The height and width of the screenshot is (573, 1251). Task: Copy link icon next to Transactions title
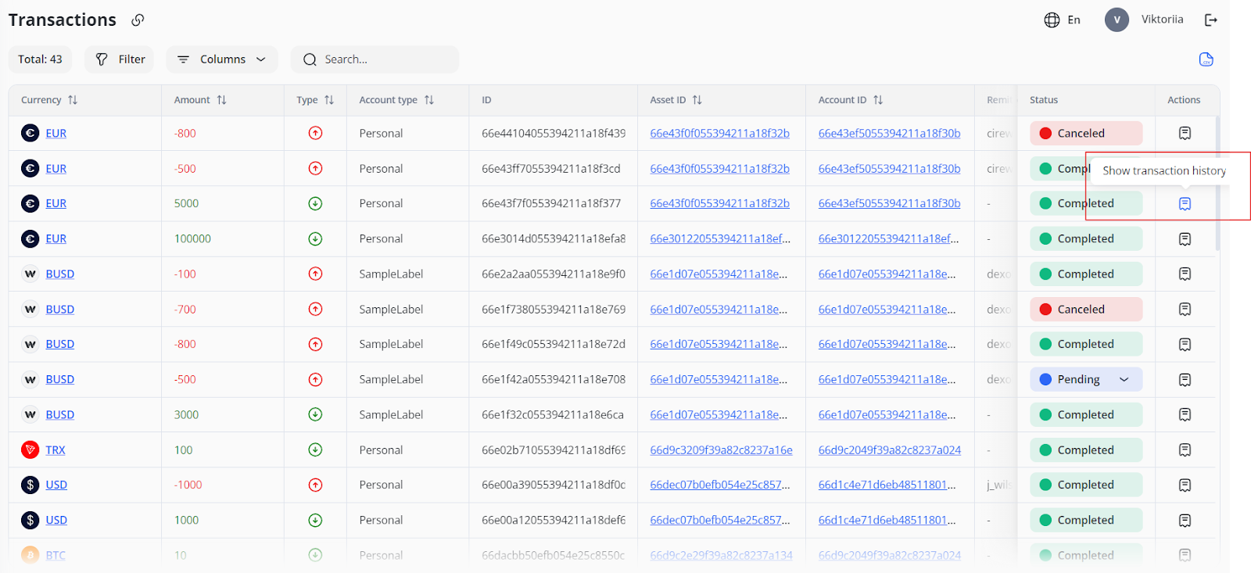pos(138,20)
